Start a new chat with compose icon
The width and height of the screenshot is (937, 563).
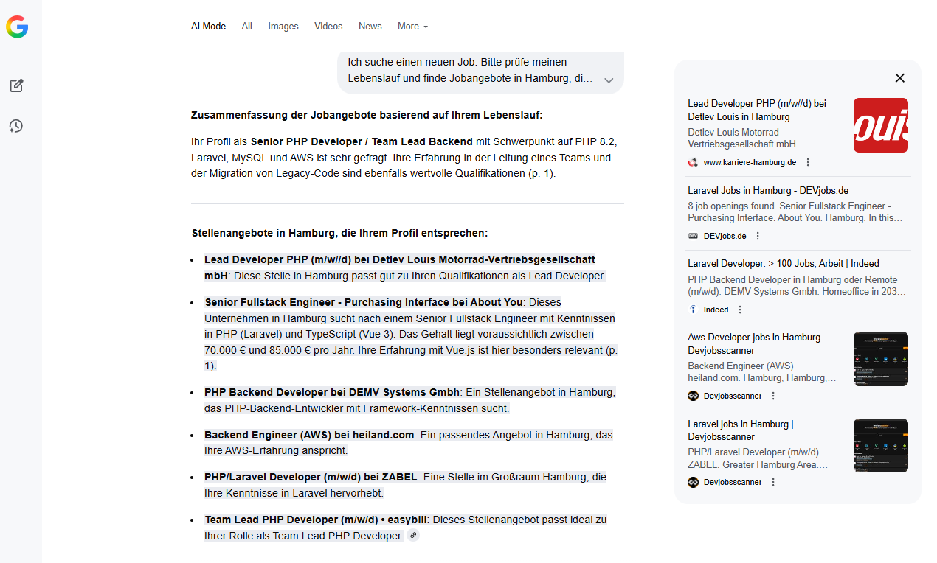(16, 85)
